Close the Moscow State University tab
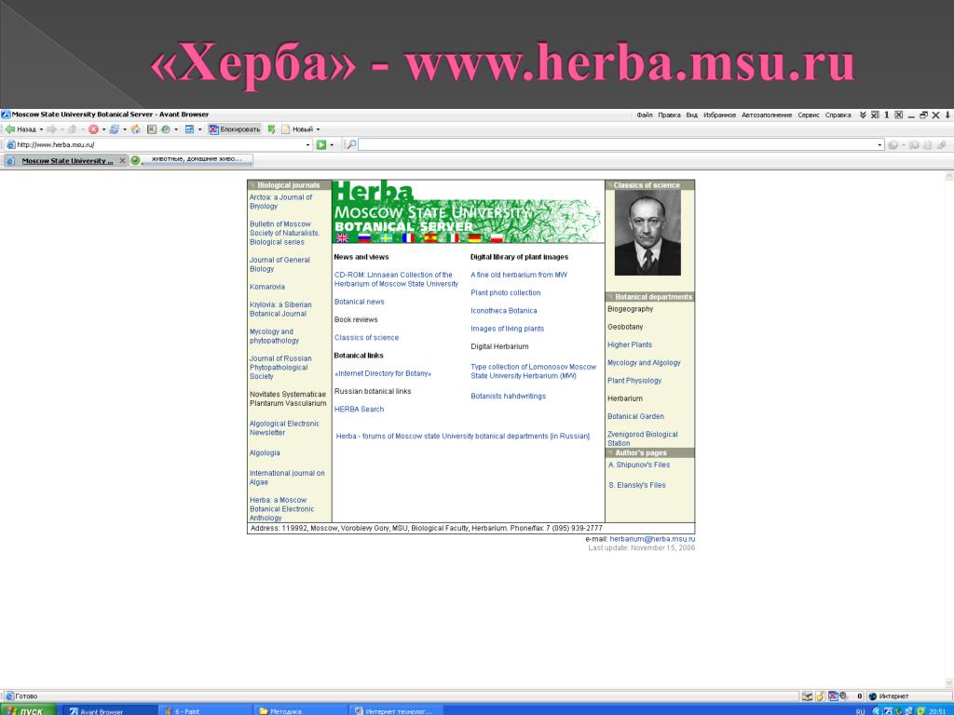954x715 pixels. (122, 160)
